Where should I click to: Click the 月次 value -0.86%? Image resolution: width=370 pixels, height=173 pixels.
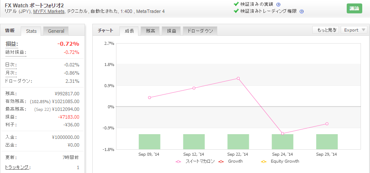click(x=72, y=73)
